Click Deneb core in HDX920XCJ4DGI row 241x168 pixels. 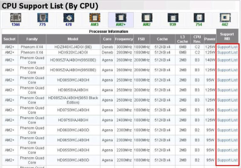point(107,52)
